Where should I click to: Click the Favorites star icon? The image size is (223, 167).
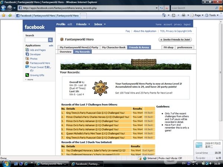(x=4, y=15)
